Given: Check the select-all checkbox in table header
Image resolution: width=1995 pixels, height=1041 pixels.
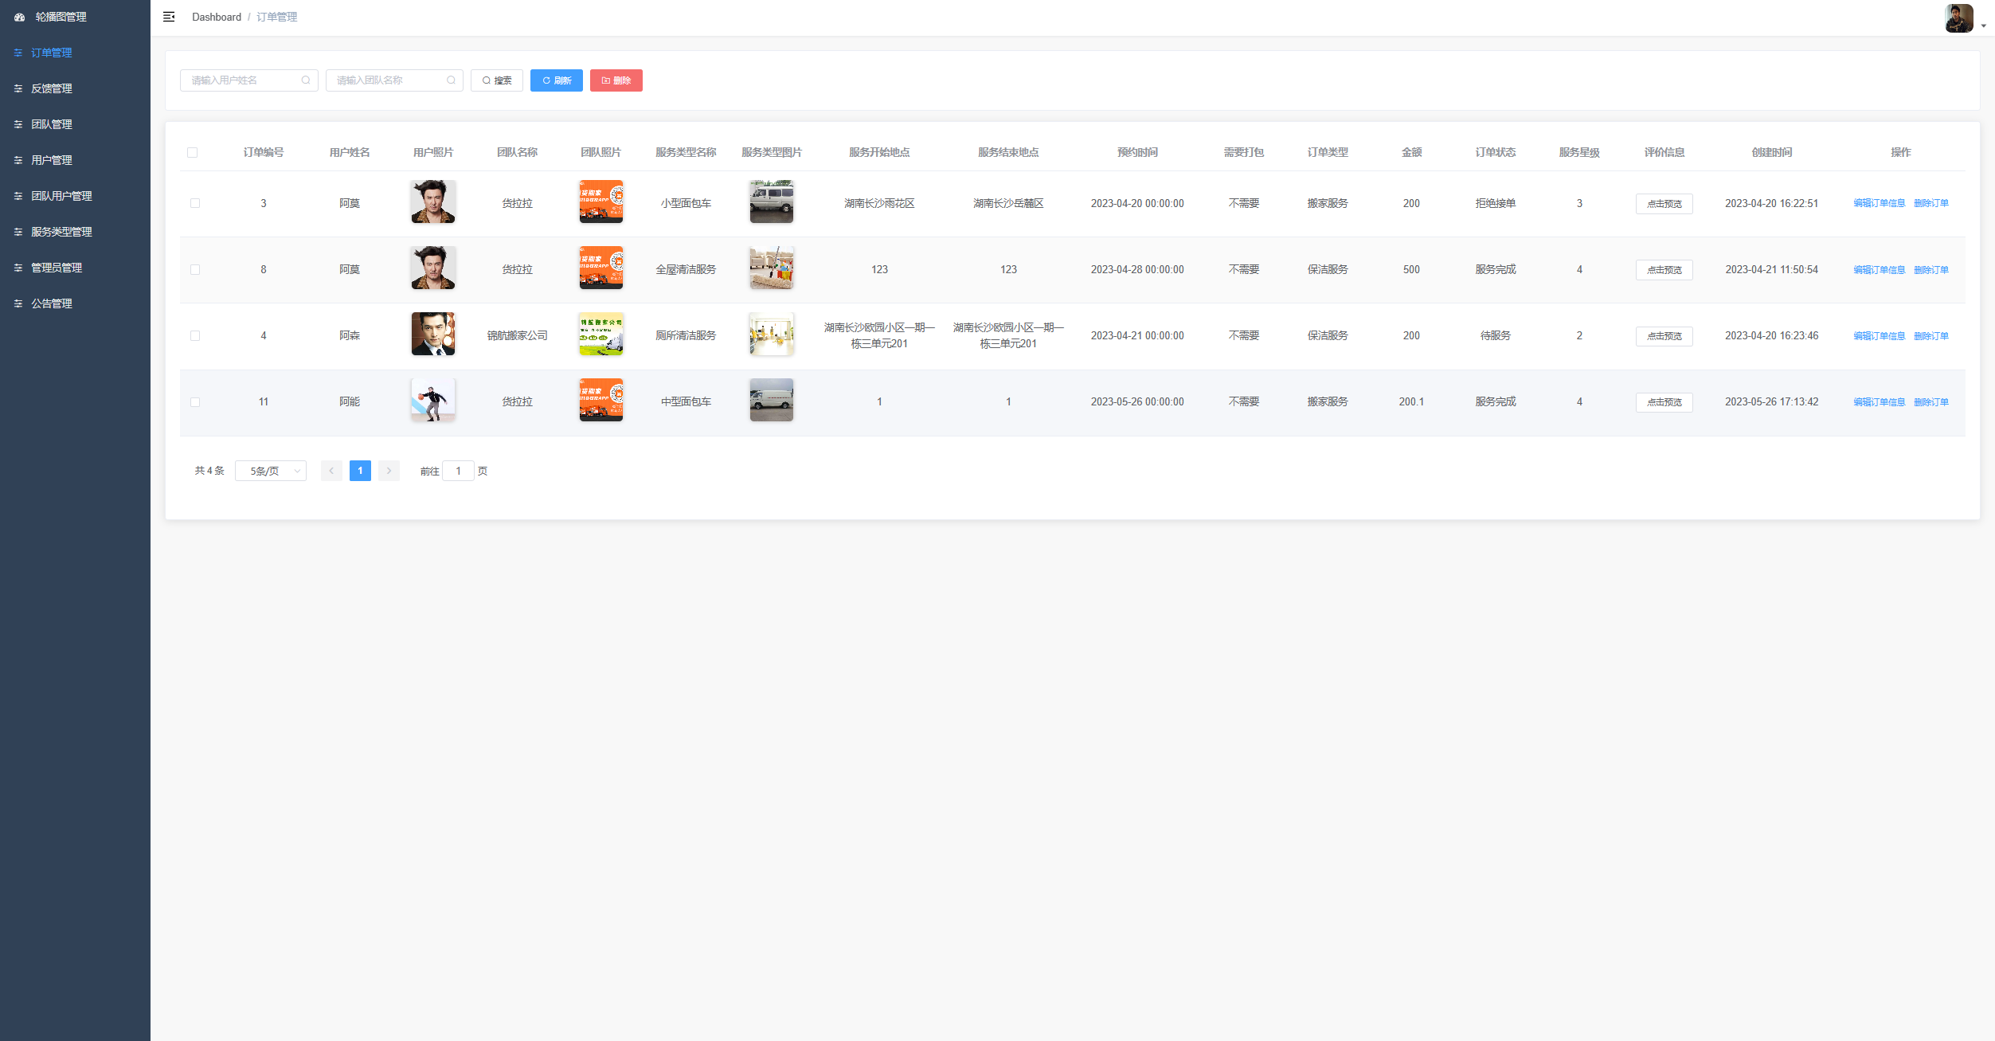Looking at the screenshot, I should pyautogui.click(x=192, y=152).
